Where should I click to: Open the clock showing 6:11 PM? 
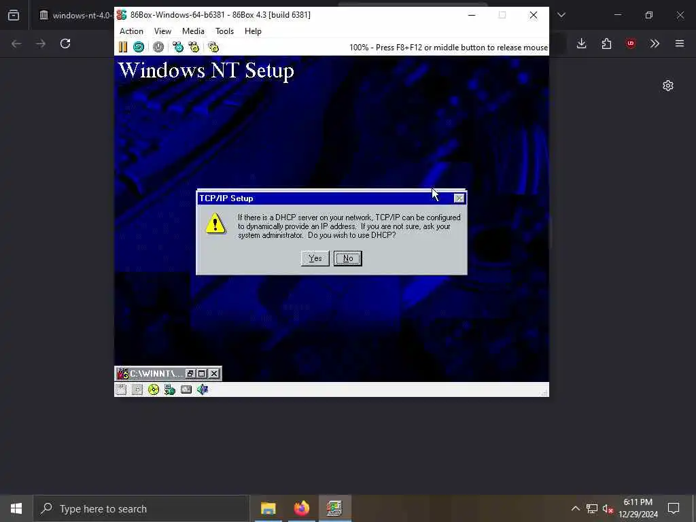[x=638, y=508]
